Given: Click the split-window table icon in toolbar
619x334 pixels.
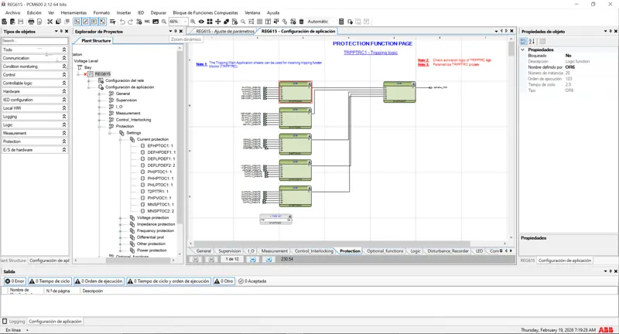Looking at the screenshot, I should (x=268, y=22).
